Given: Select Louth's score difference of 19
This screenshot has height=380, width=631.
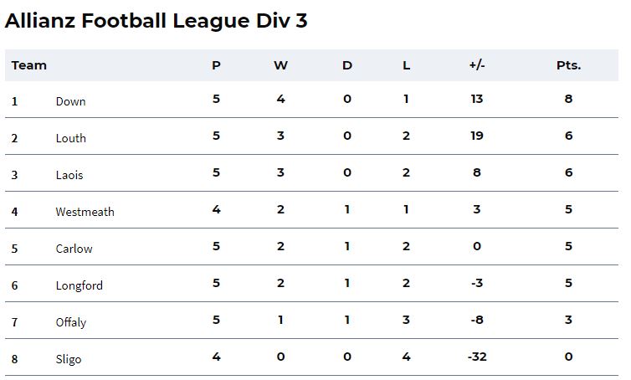Looking at the screenshot, I should point(477,136).
